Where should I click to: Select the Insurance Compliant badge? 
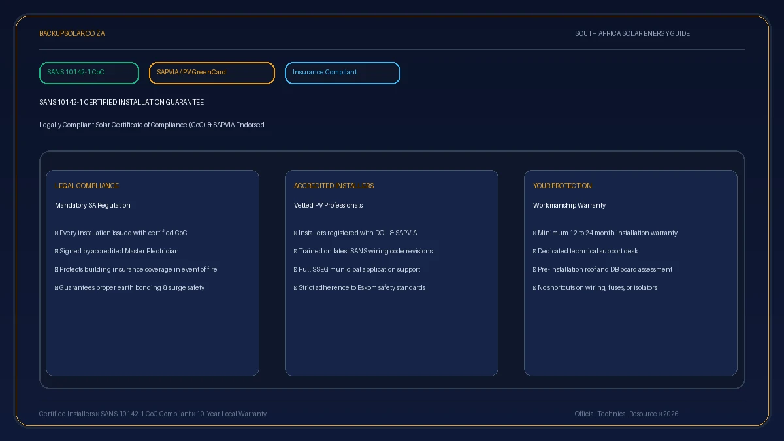(342, 73)
